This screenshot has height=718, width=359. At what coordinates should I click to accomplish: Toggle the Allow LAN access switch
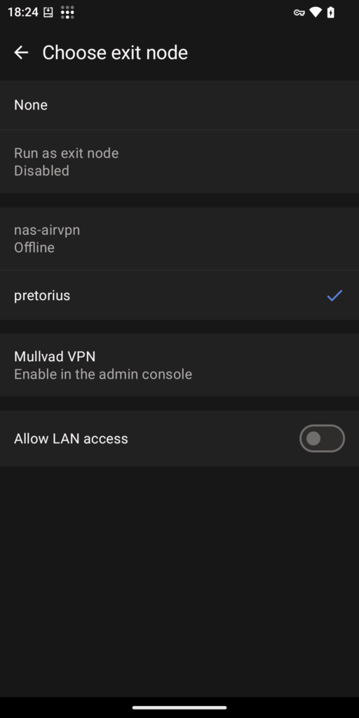click(322, 439)
